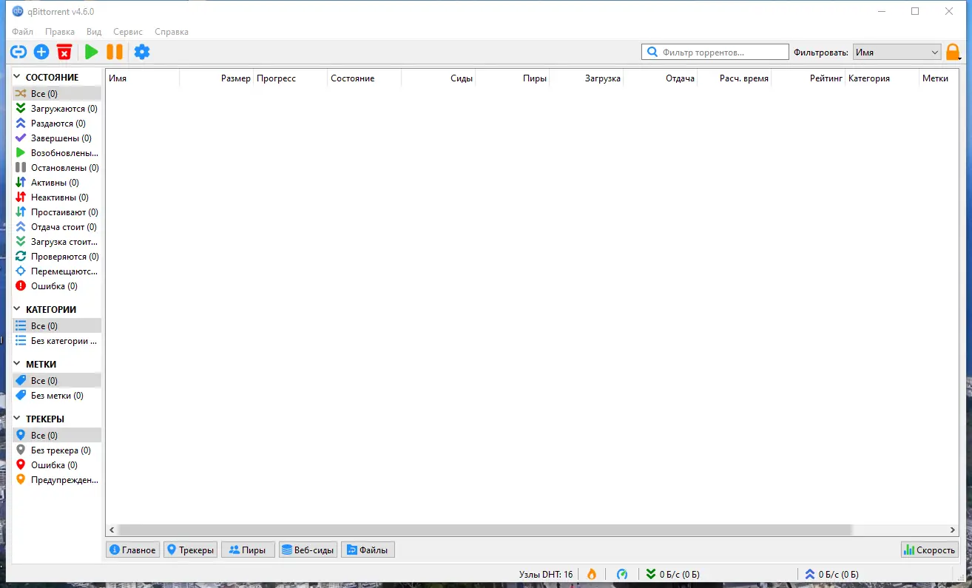972x588 pixels.
Task: Sort by the Имя column header
Action: click(142, 78)
